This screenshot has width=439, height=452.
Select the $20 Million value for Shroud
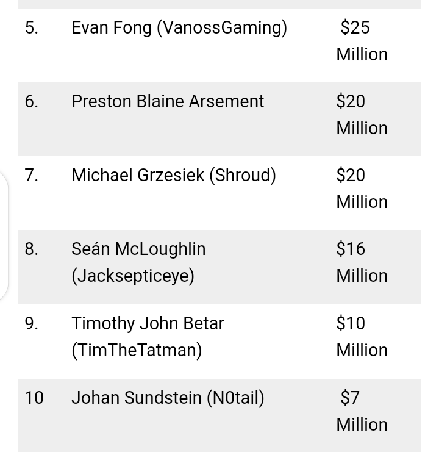tap(362, 188)
